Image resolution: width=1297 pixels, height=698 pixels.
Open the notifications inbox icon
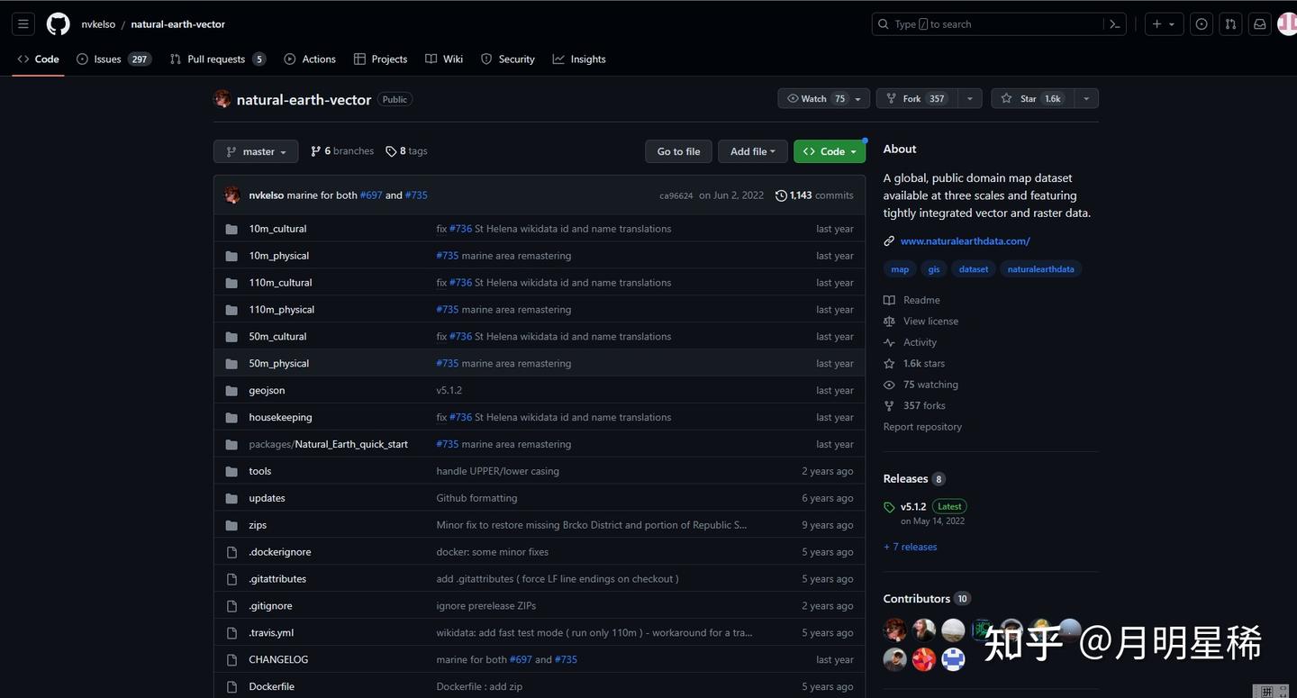(1260, 24)
